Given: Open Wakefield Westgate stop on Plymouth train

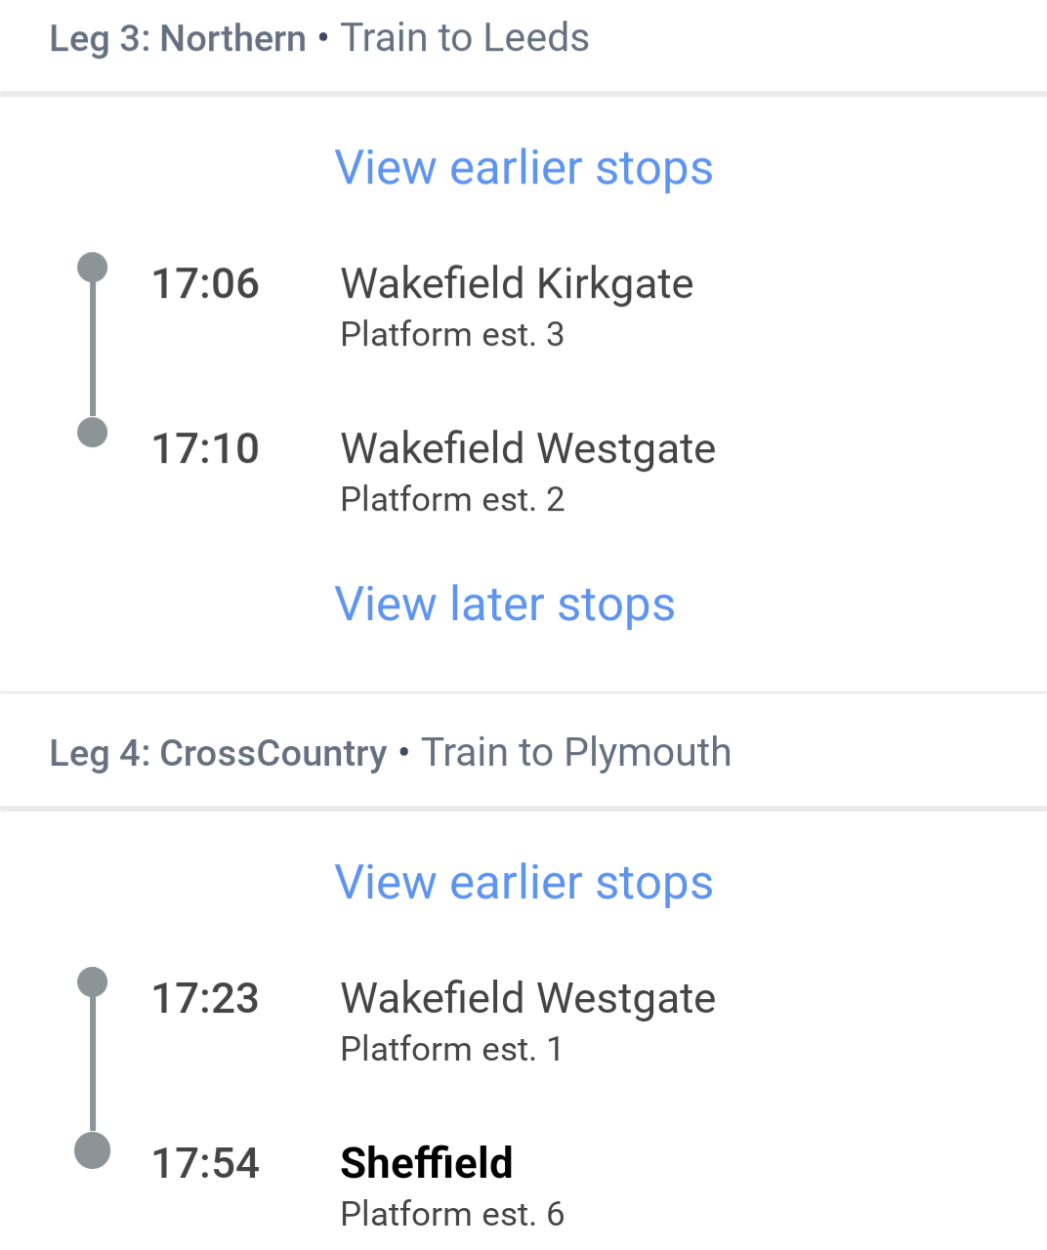Looking at the screenshot, I should pos(527,999).
